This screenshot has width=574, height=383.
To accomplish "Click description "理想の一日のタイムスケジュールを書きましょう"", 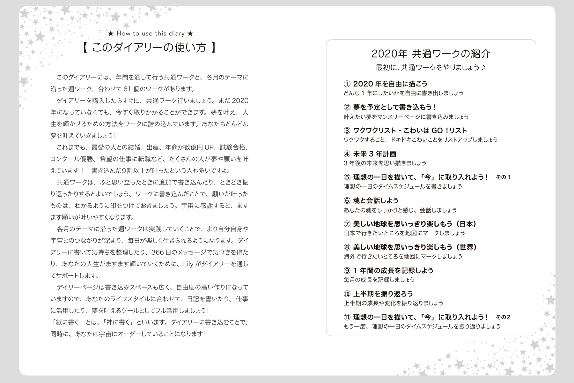I will tap(403, 186).
